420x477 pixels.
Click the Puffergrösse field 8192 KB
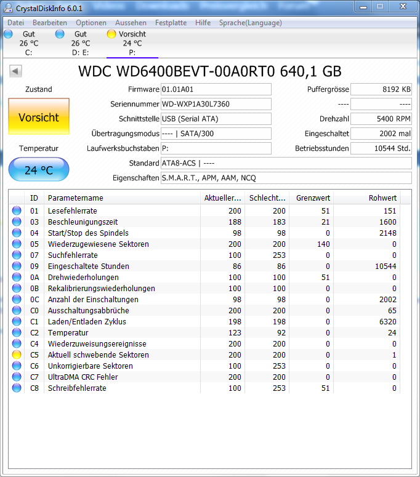pos(381,89)
